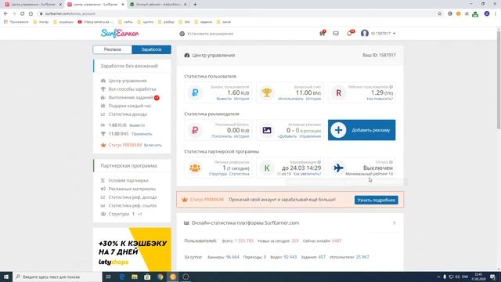Image resolution: width=501 pixels, height=282 pixels.
Task: Click the orange referrals group icon
Action: 195,168
